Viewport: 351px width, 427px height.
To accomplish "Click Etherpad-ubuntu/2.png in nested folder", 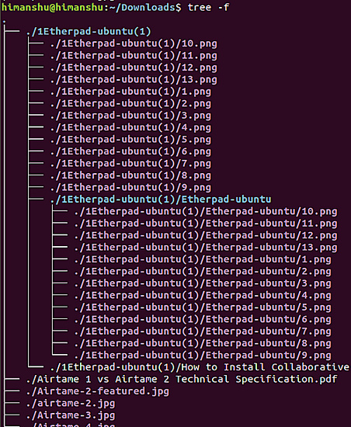I will click(x=203, y=271).
